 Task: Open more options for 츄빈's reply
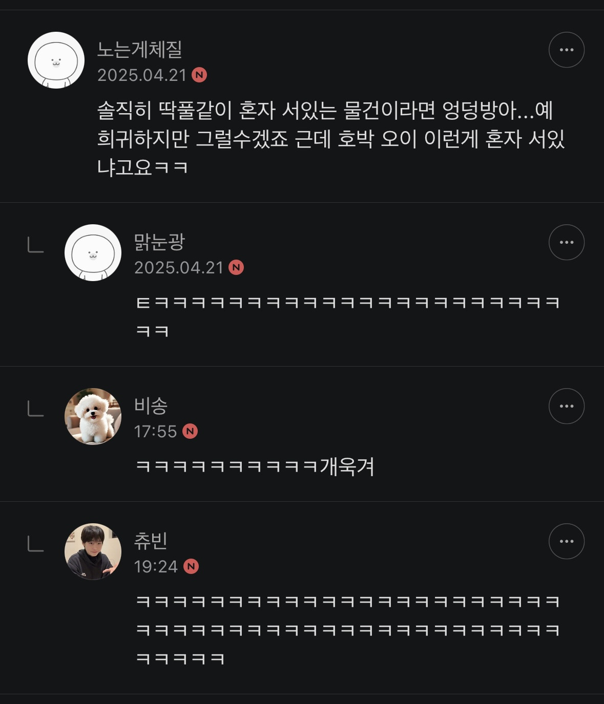(566, 541)
